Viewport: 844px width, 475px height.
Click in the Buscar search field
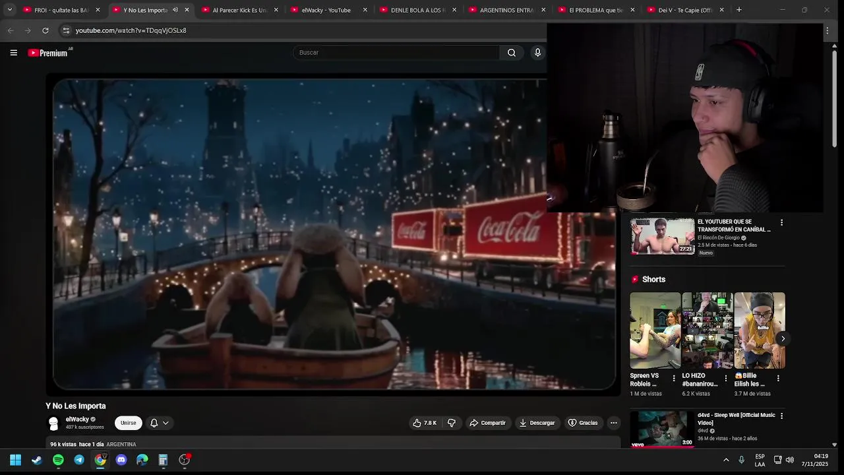point(396,53)
